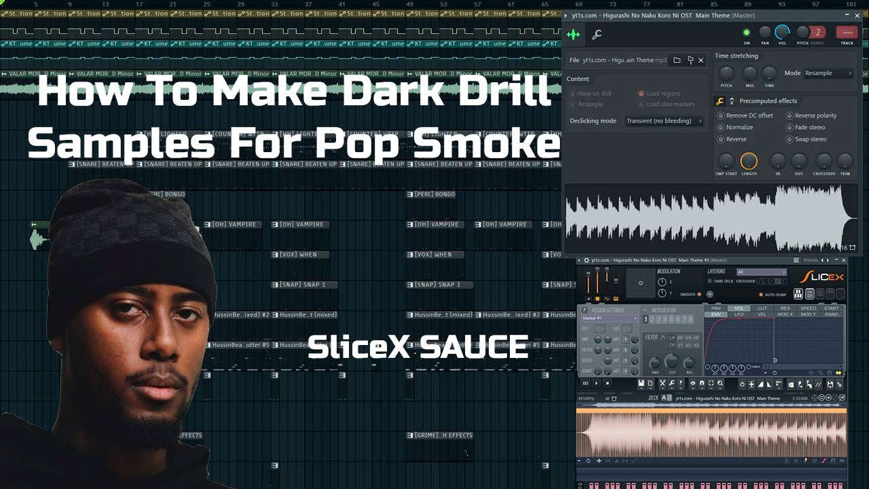
Task: Click the sampler waveform preview display
Action: [711, 219]
